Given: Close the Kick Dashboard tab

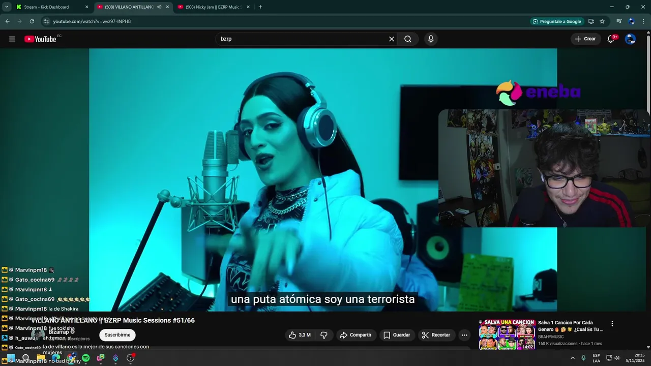Looking at the screenshot, I should (x=86, y=7).
